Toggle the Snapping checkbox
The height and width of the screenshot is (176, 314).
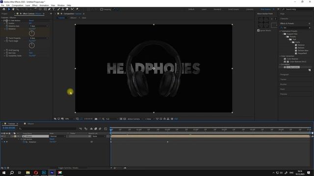pos(102,9)
